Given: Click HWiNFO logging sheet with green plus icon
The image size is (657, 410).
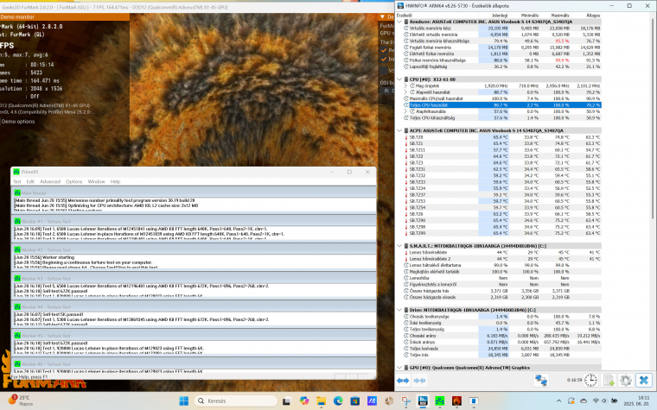Looking at the screenshot, I should (x=609, y=381).
